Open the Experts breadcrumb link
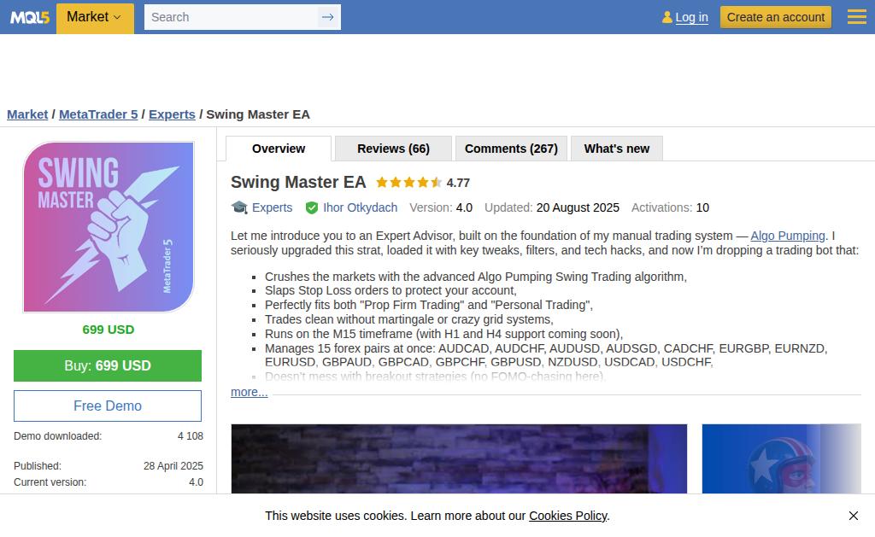 click(172, 114)
